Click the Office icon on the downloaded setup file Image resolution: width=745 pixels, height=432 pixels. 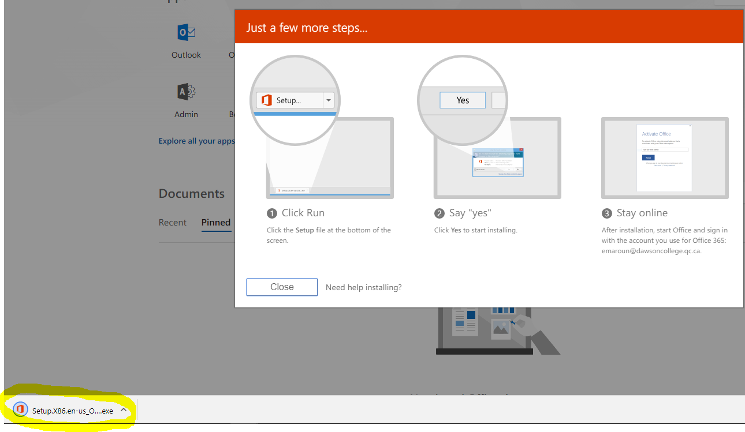coord(20,410)
